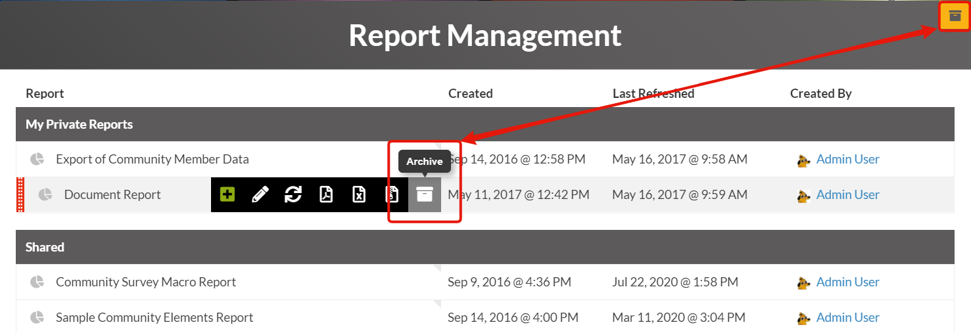971x333 pixels.
Task: Open Sample Community Elements Report
Action: pos(154,317)
